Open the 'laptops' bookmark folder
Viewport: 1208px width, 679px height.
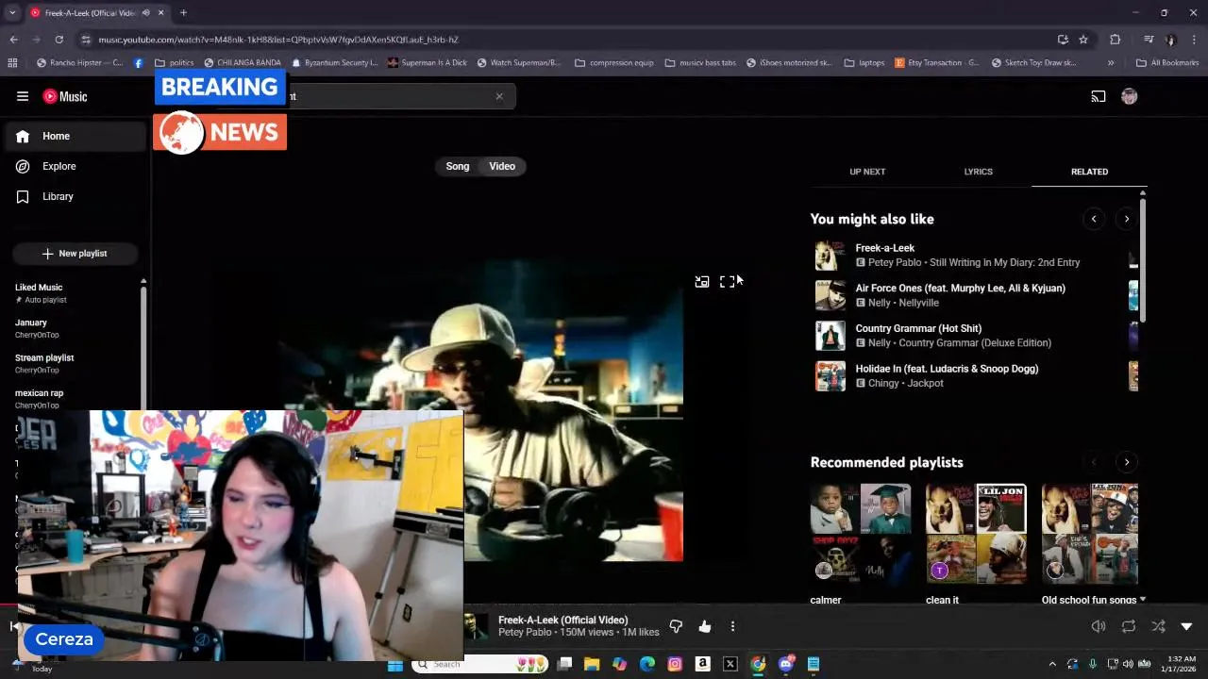pos(864,63)
